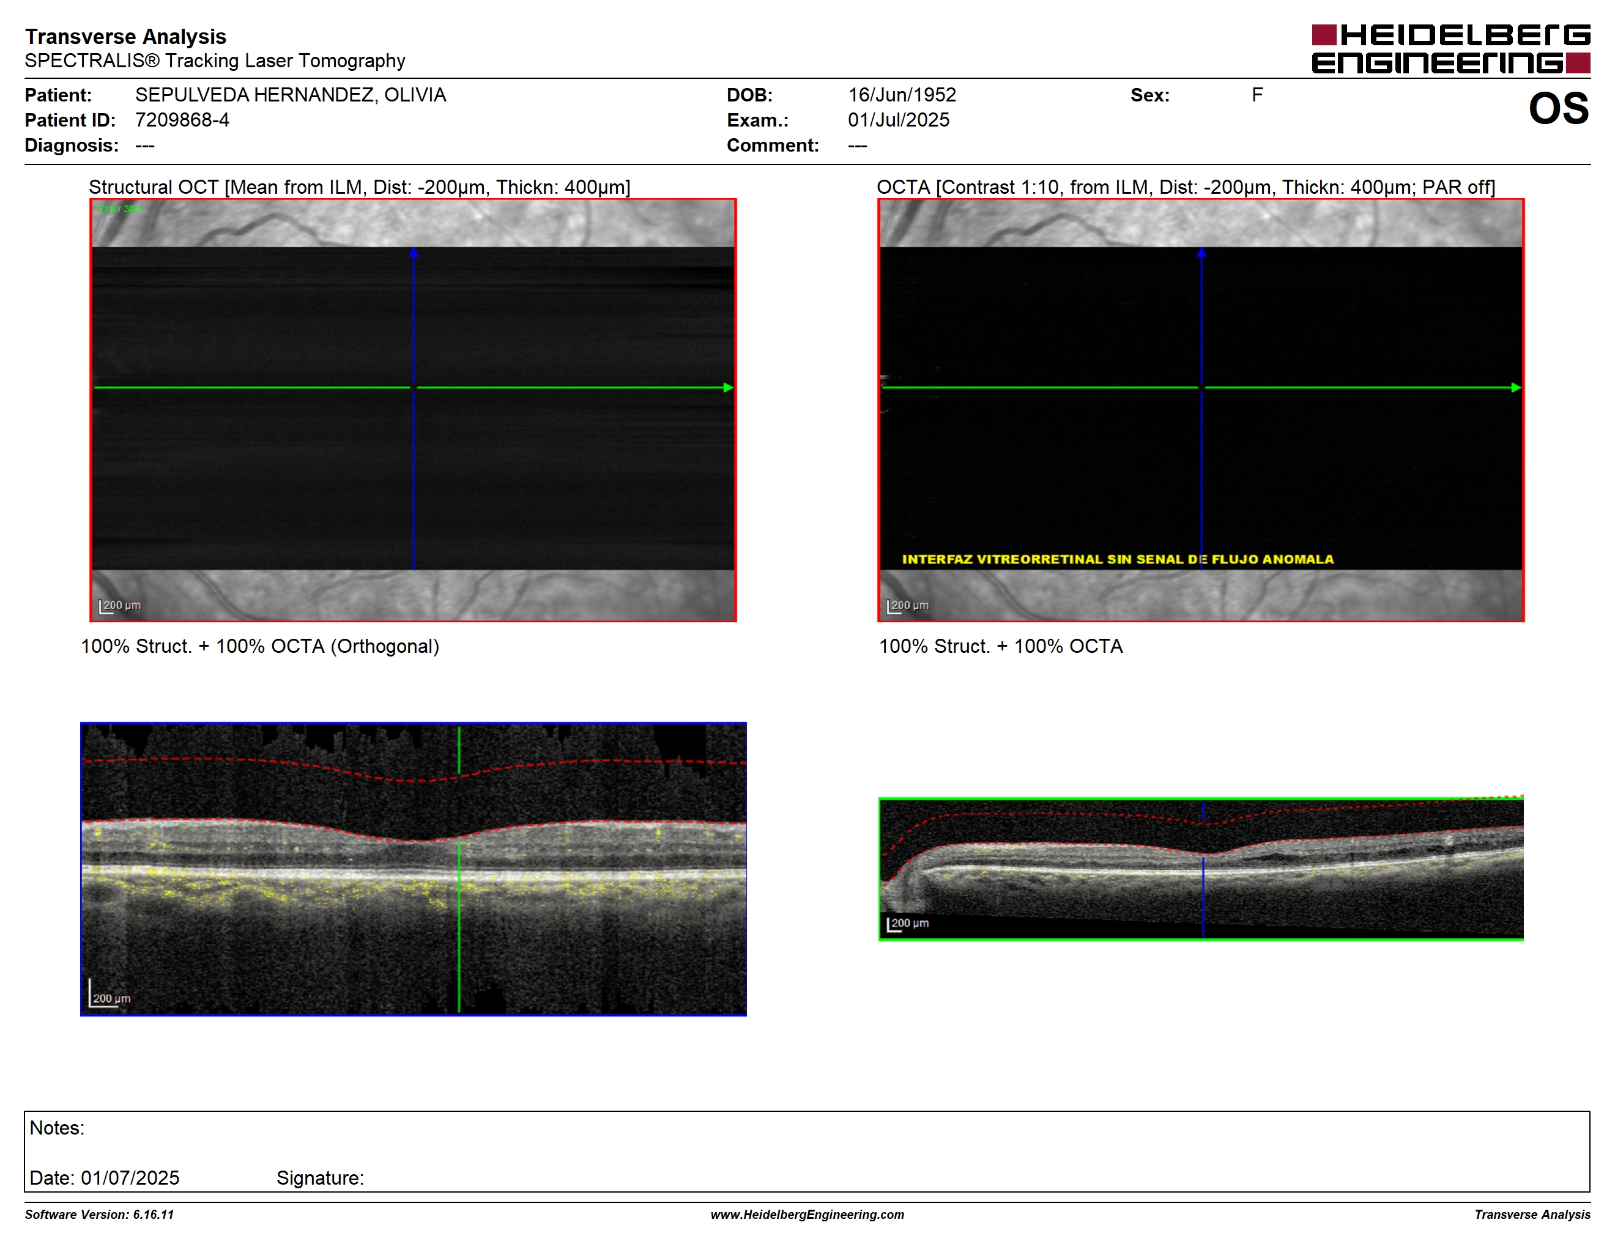Image resolution: width=1615 pixels, height=1247 pixels.
Task: Click the 100% Struct. + 100% OCTA label
Action: [x=1000, y=646]
